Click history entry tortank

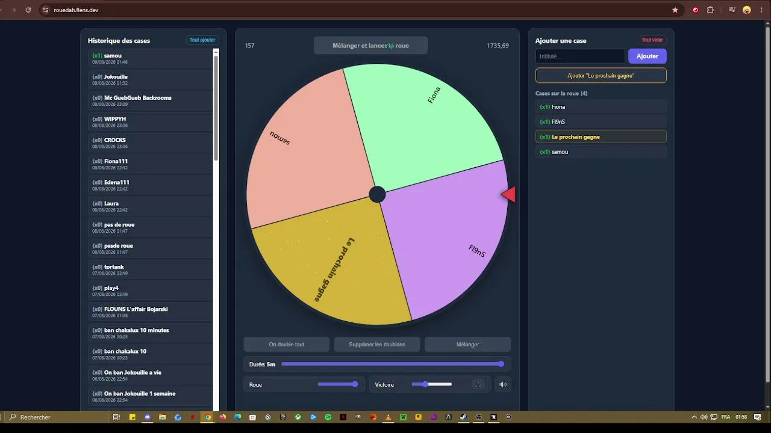151,269
